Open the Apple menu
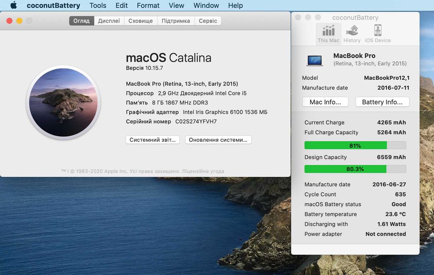 coord(13,5)
